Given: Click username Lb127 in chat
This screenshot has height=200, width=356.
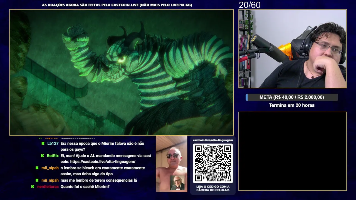Looking at the screenshot, I should coord(53,143).
